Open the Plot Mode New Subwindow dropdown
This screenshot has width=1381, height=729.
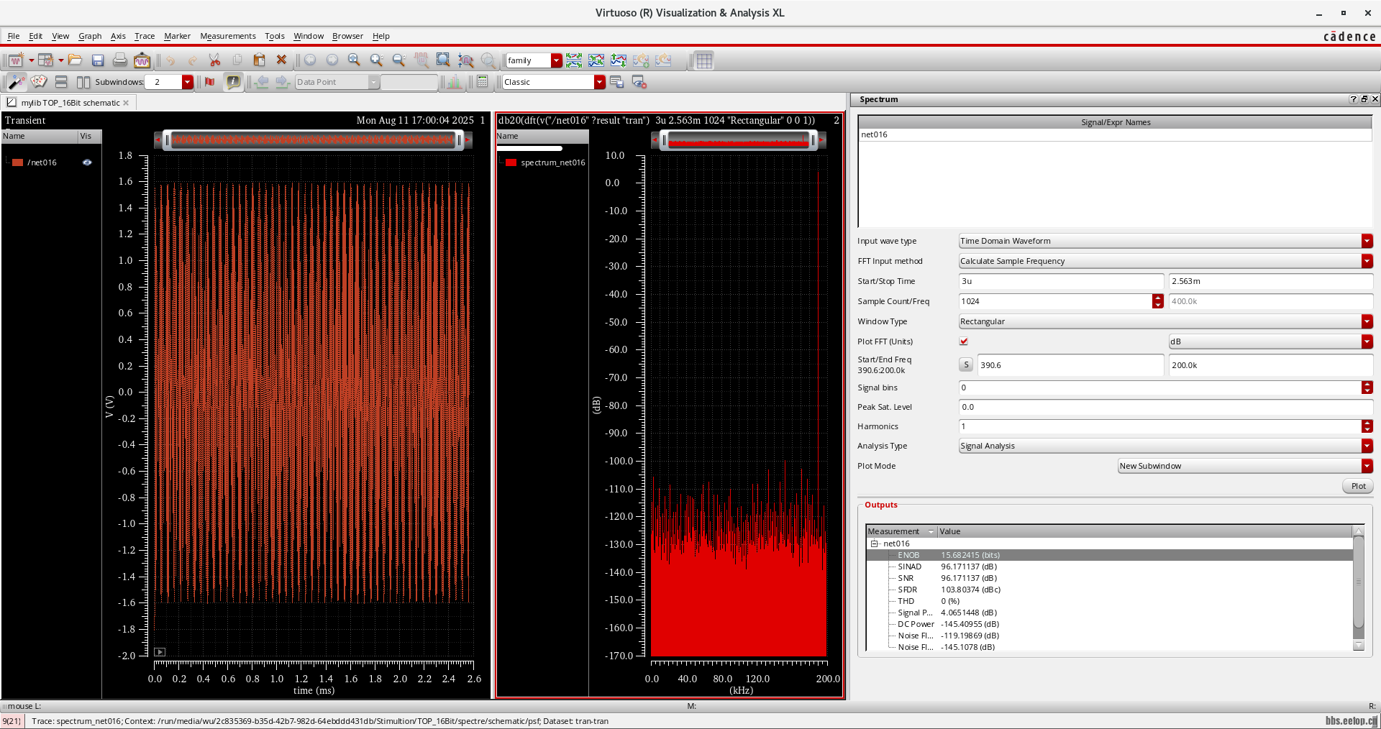tap(1367, 466)
